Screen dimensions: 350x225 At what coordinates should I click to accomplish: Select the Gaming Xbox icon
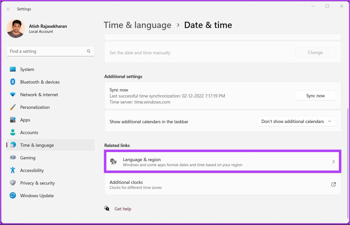(x=13, y=158)
